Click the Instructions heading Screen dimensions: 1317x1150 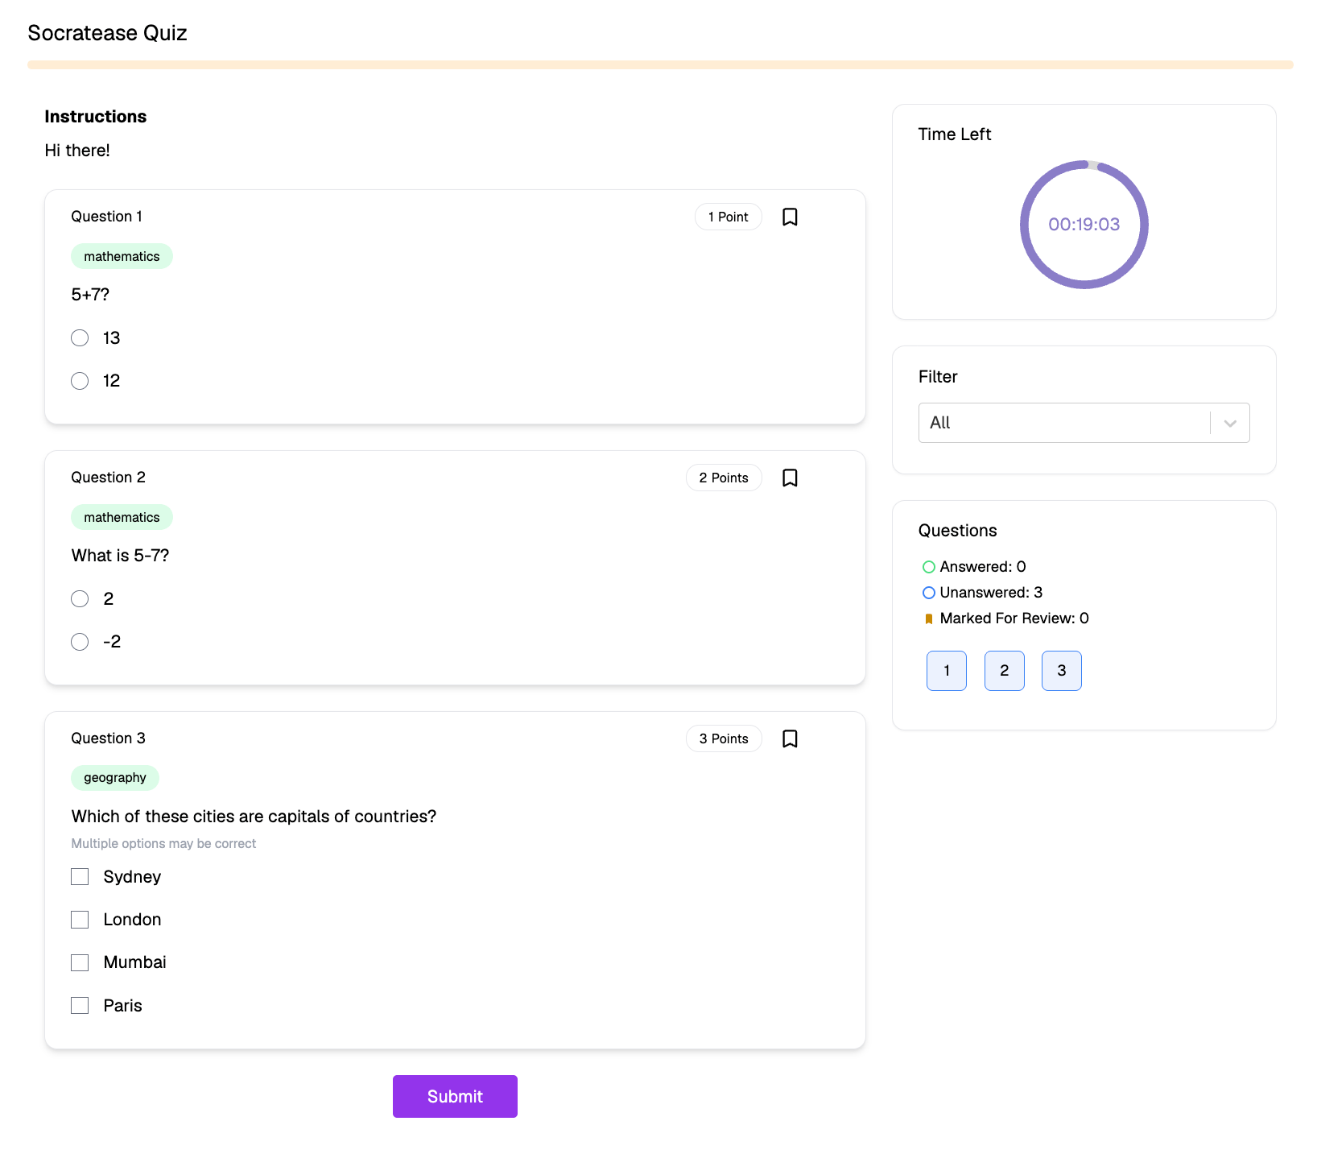pyautogui.click(x=96, y=117)
